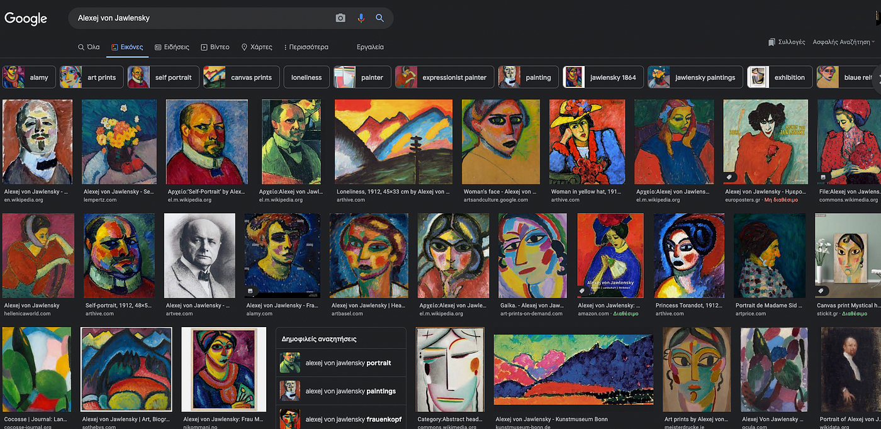The image size is (881, 429).
Task: Select the self portrait chip
Action: point(163,77)
